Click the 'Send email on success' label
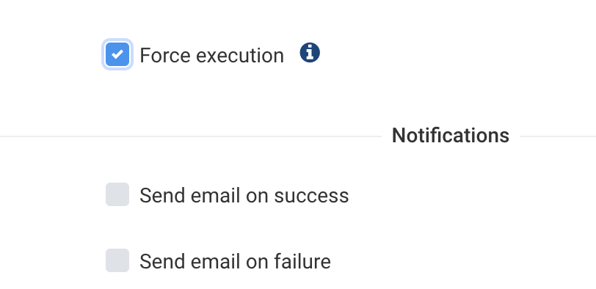Screen dimensions: 596x289 pyautogui.click(x=244, y=196)
